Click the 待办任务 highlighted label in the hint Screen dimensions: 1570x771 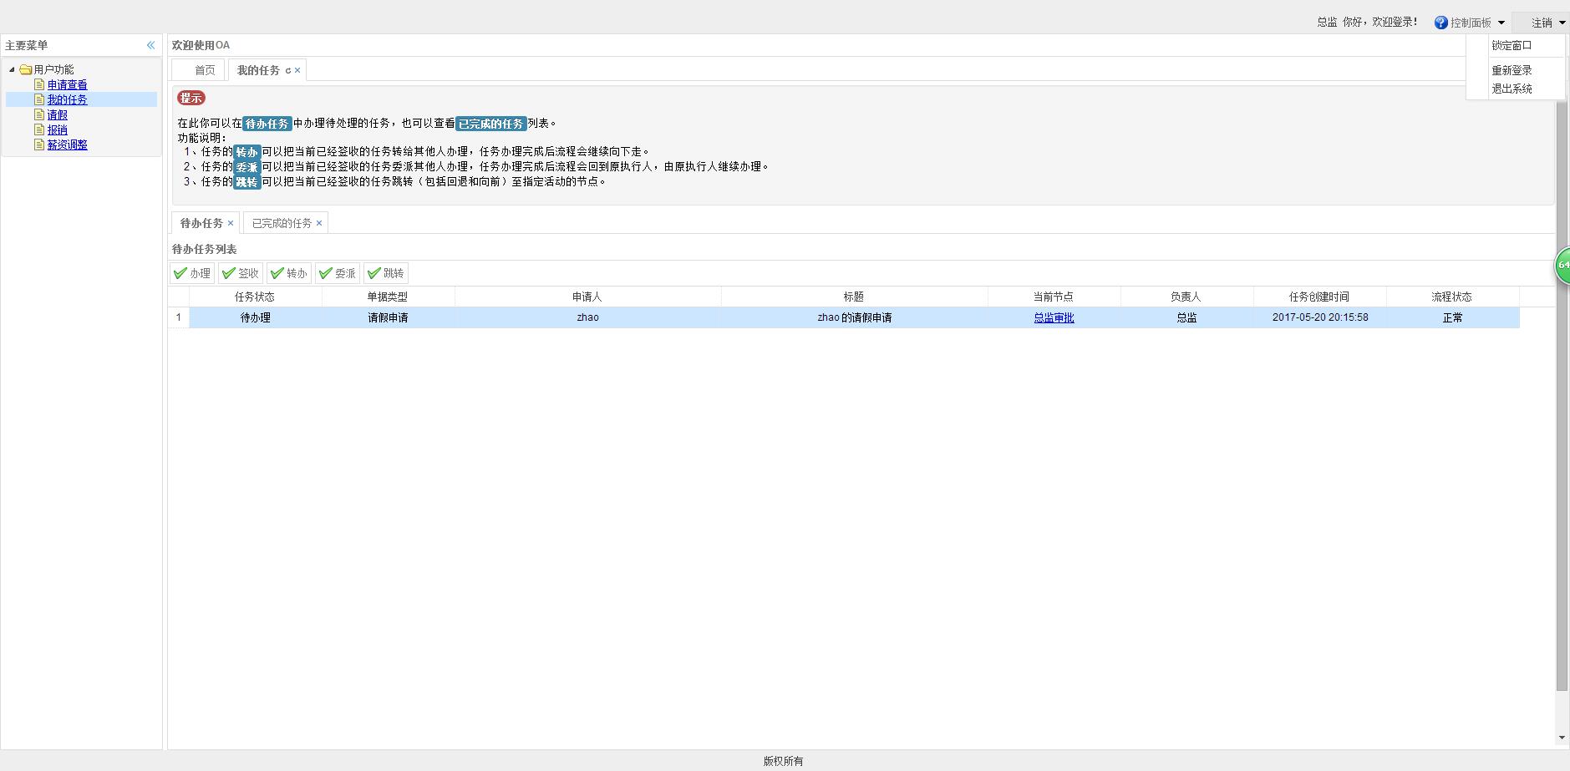coord(267,124)
